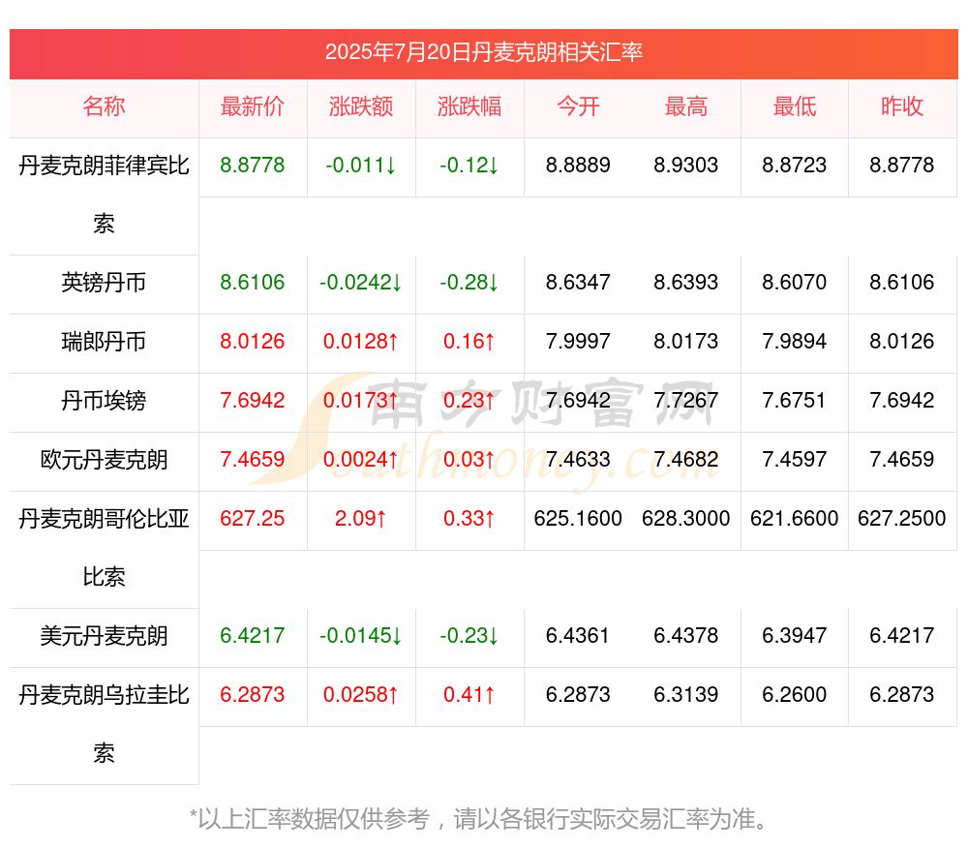Click latest price 7.4659 in red
The width and height of the screenshot is (968, 849).
(253, 460)
